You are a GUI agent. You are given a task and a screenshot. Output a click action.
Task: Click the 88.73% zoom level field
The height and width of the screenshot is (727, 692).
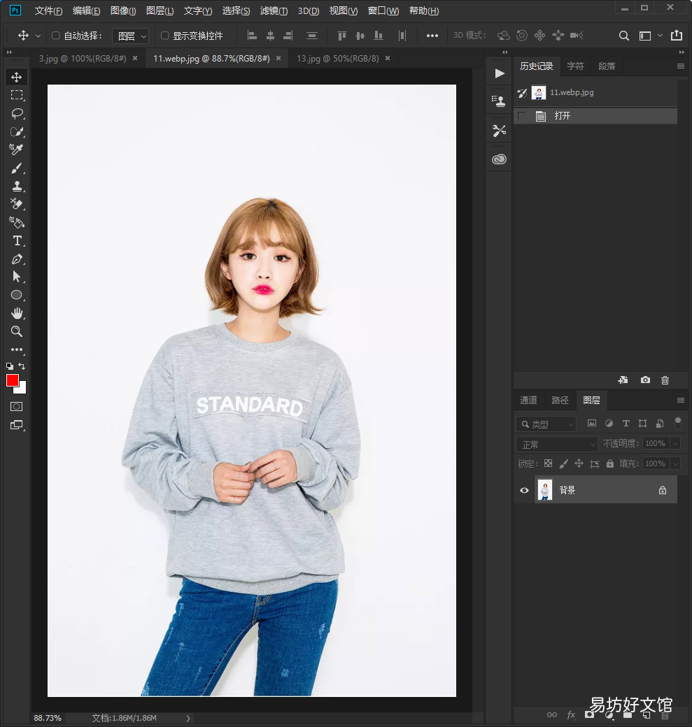pyautogui.click(x=48, y=718)
